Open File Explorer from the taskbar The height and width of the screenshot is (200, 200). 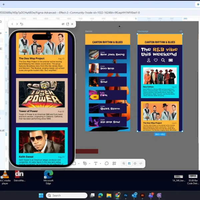(x=109, y=195)
